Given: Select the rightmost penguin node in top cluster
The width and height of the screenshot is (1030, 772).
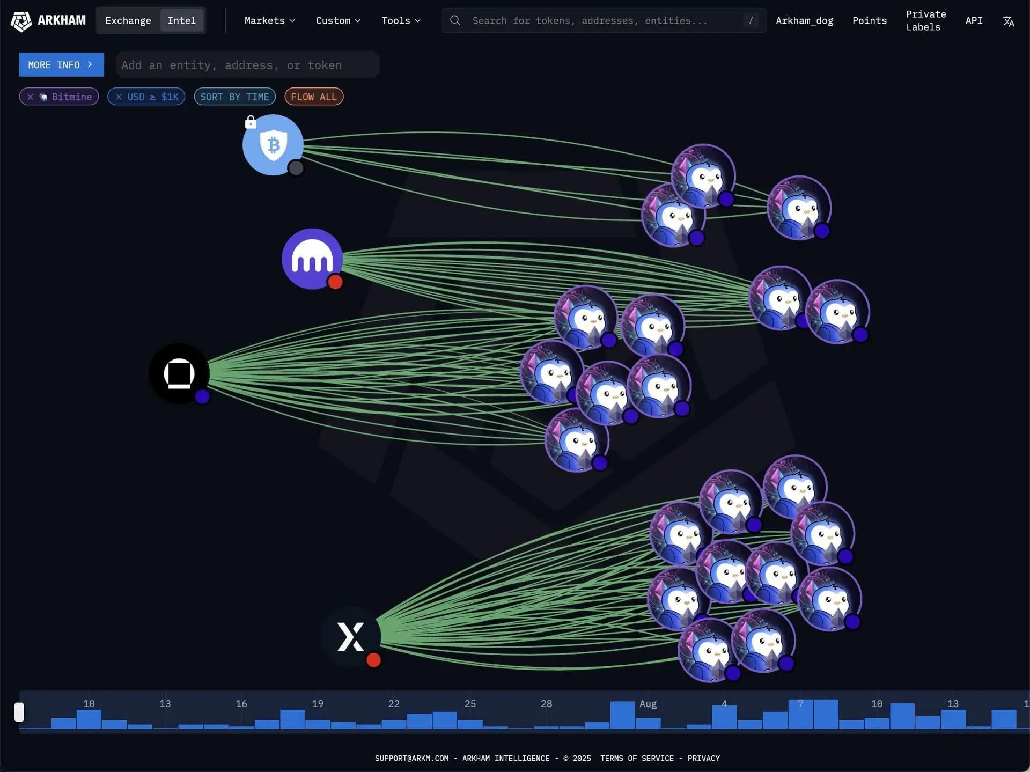Looking at the screenshot, I should (x=799, y=208).
